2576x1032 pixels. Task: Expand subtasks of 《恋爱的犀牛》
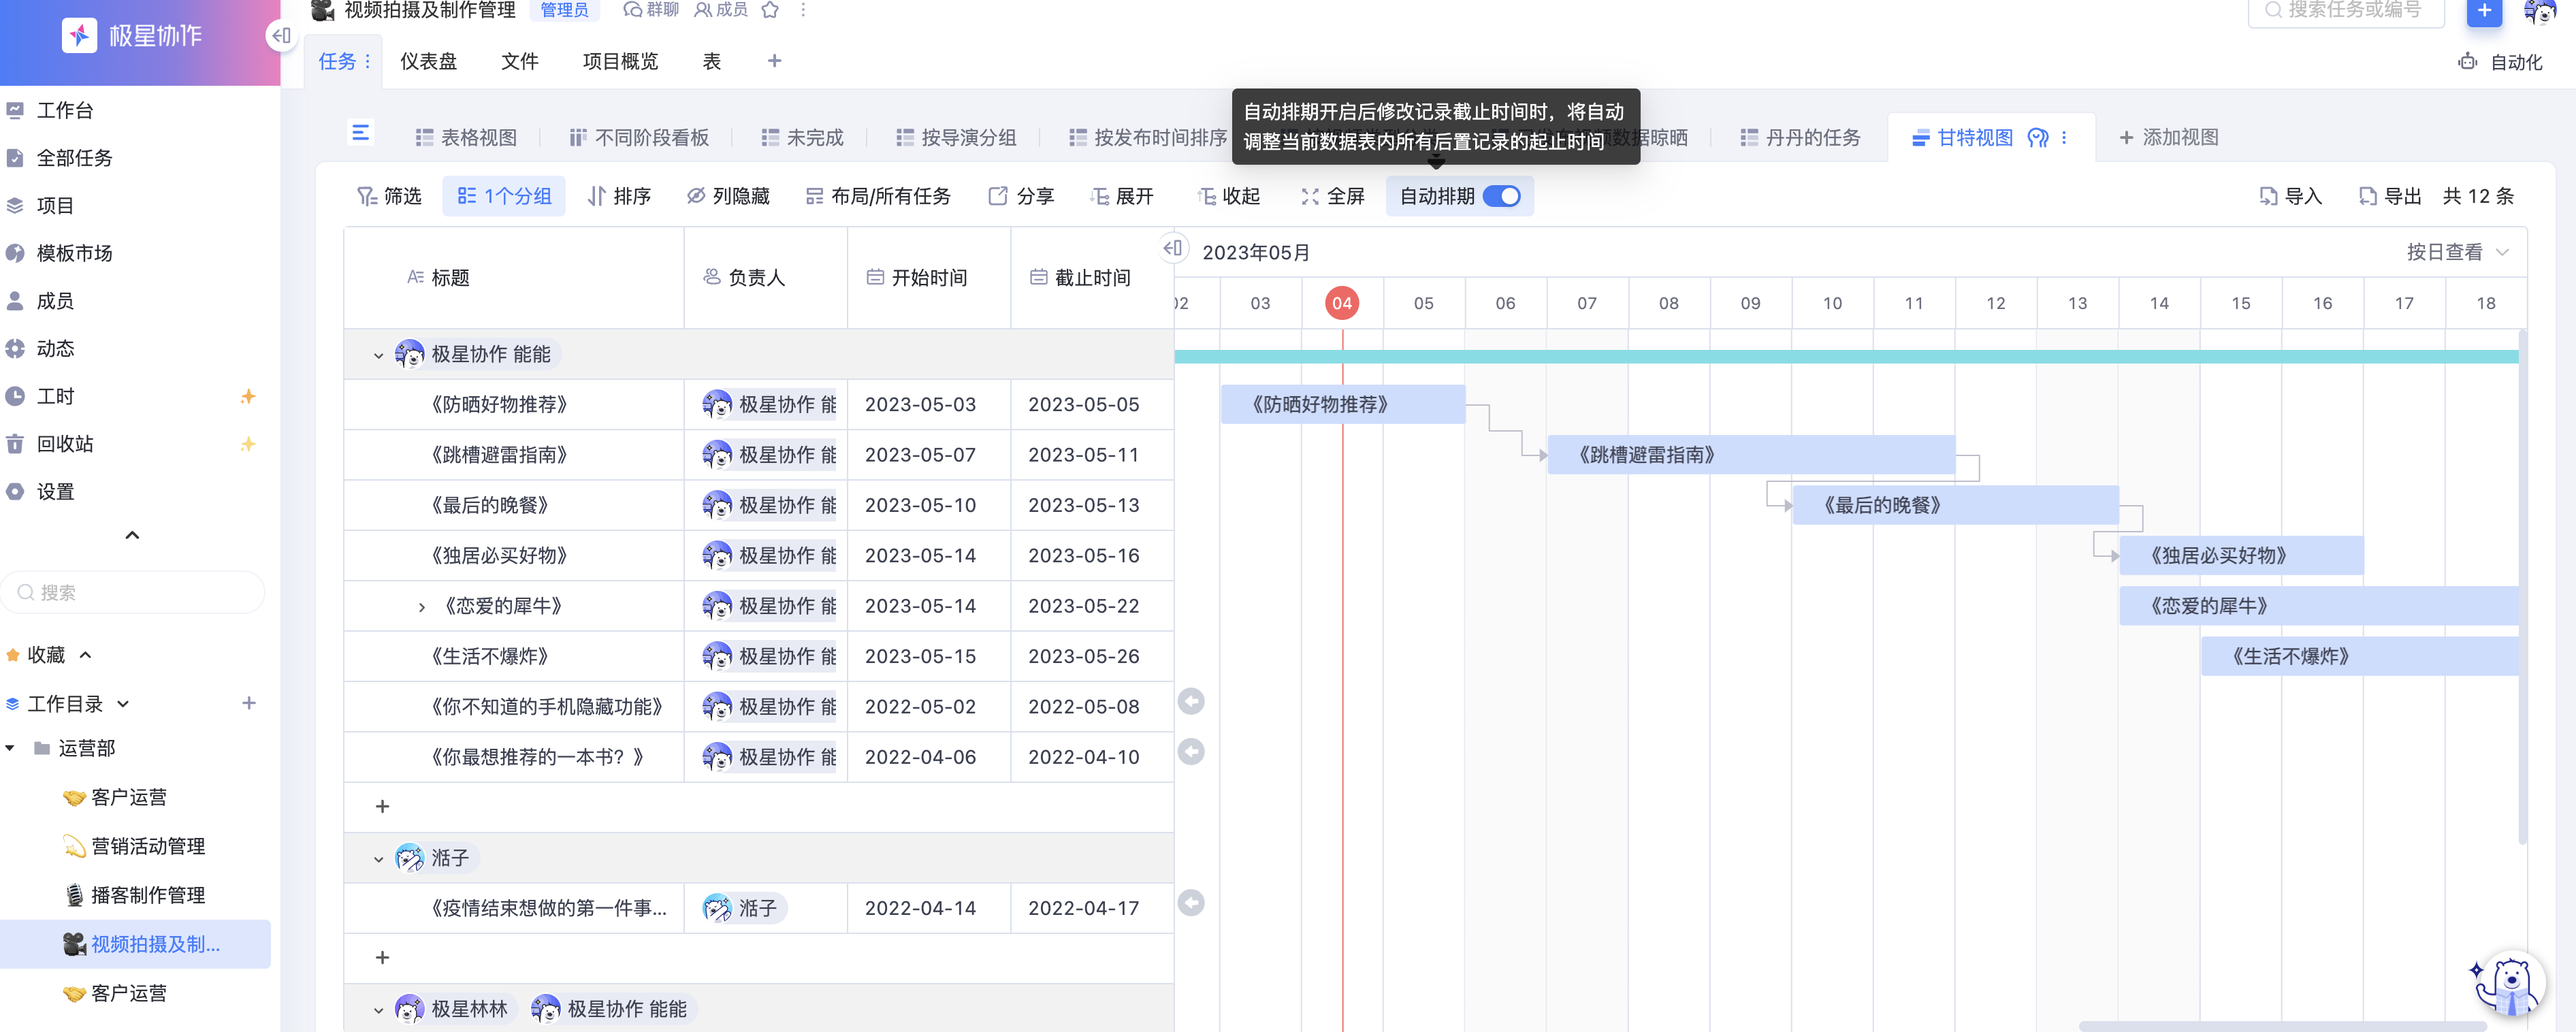[x=421, y=607]
